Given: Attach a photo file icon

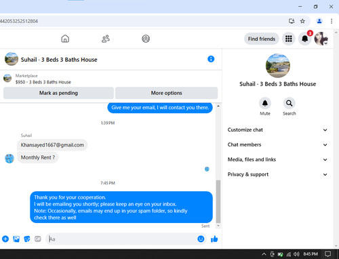Looking at the screenshot, I should click(16, 239).
